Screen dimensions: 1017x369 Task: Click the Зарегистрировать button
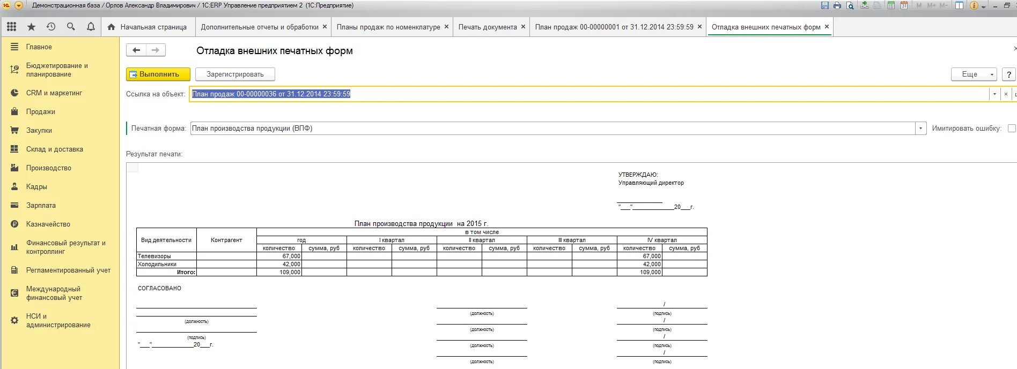point(235,74)
